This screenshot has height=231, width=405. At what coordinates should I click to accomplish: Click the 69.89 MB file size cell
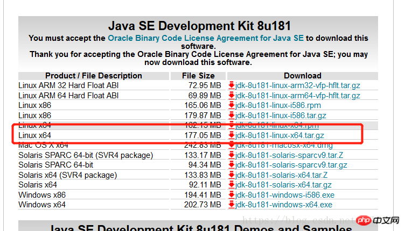pyautogui.click(x=205, y=96)
